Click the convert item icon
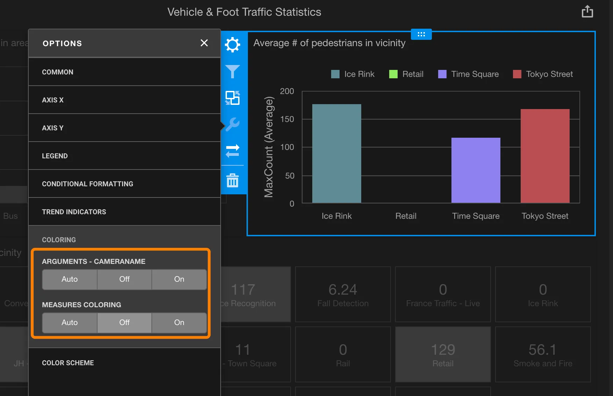Viewport: 613px width, 396px height. (233, 98)
